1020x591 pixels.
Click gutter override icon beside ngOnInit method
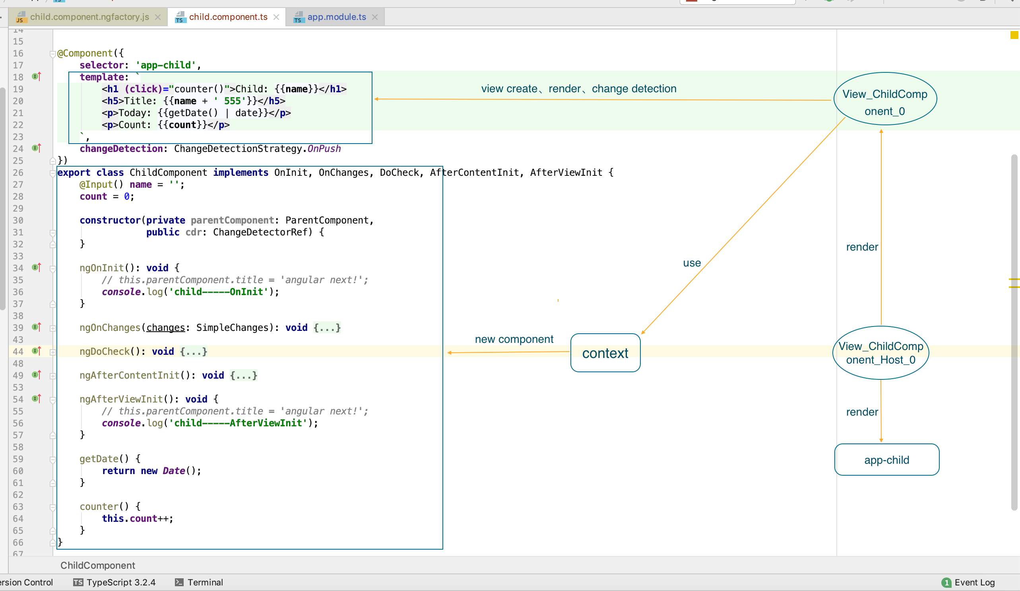[37, 267]
